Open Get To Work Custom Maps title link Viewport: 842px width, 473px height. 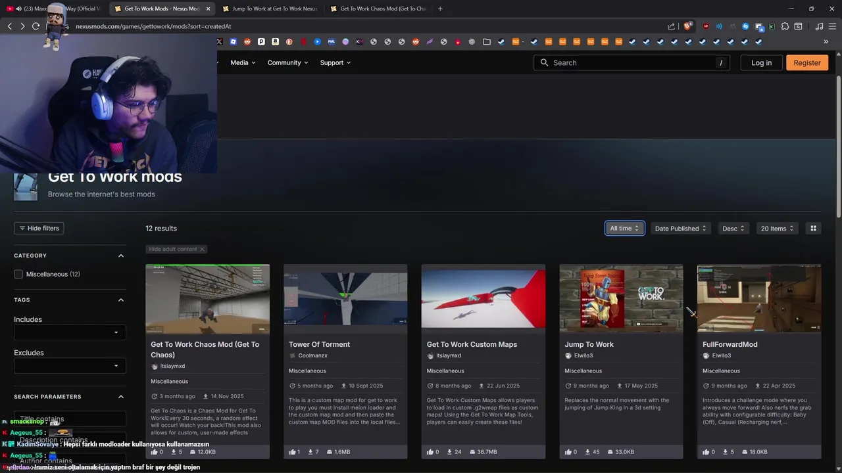[x=472, y=344]
